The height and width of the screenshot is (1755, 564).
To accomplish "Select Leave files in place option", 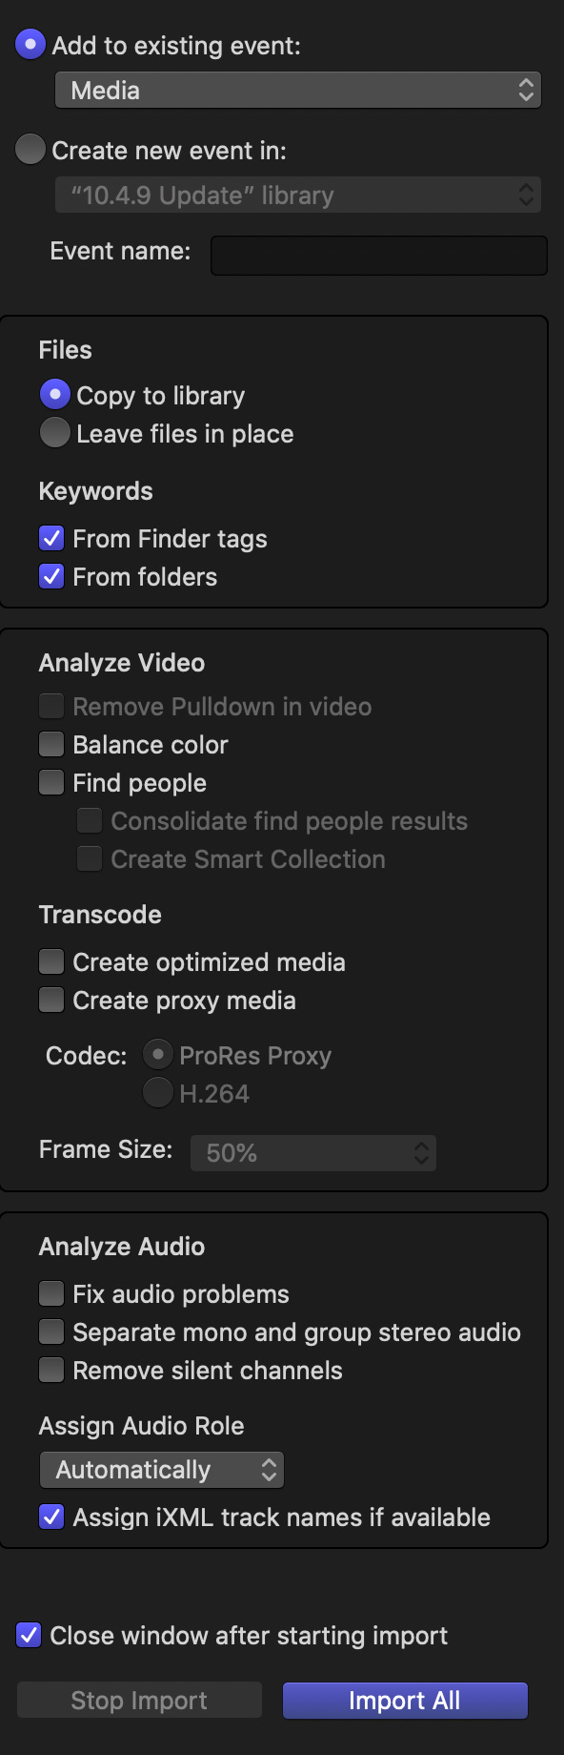I will click(x=55, y=432).
